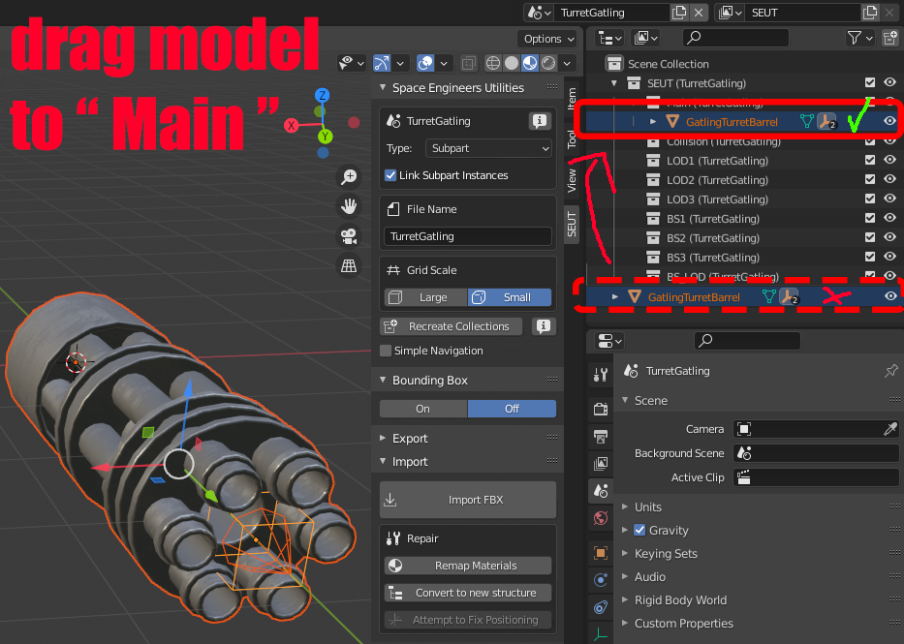Click the display mode icon in outliner header

click(x=644, y=38)
